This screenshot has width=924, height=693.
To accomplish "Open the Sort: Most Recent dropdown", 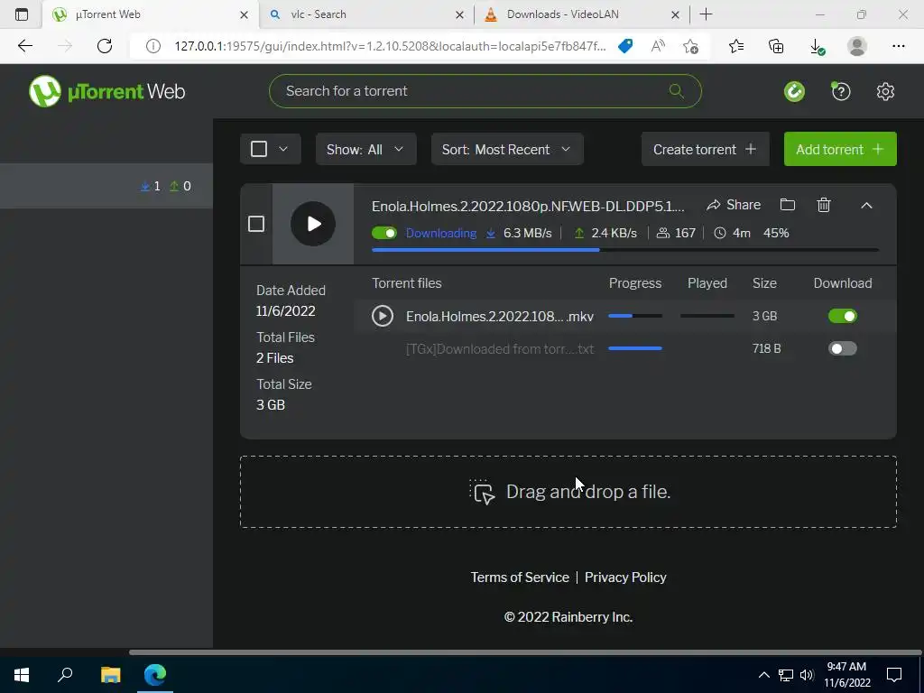I will 507,149.
